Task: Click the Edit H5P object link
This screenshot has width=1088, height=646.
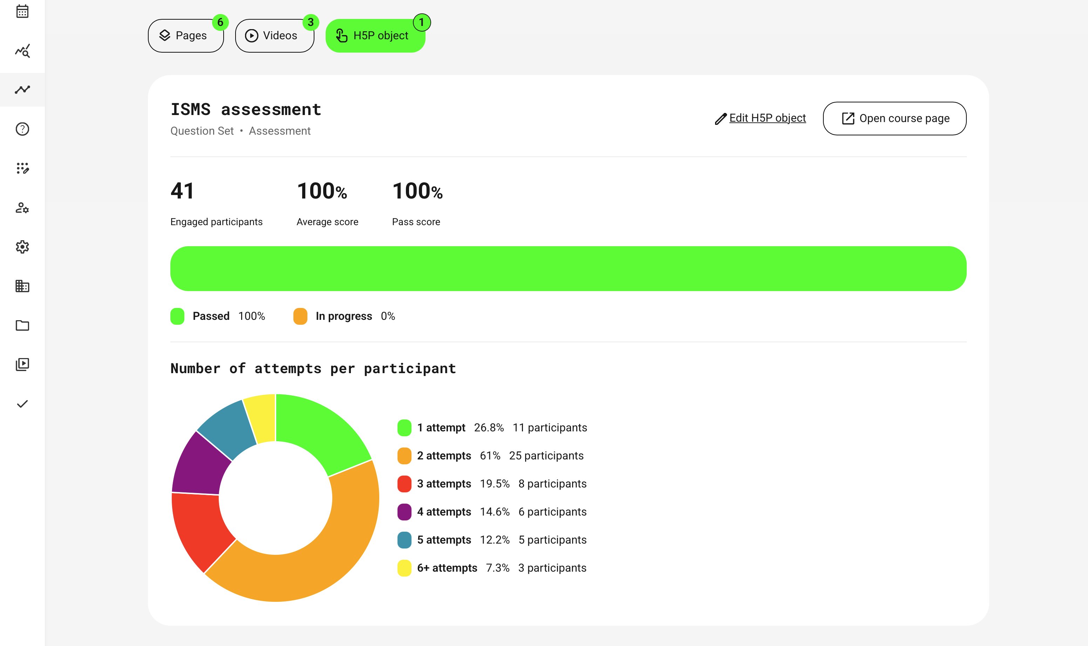Action: tap(767, 118)
